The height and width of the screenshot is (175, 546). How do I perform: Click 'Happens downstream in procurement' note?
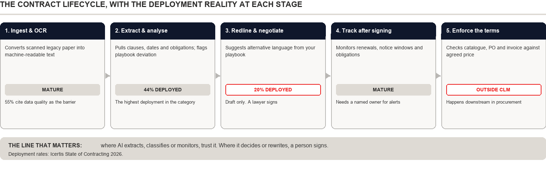484,102
